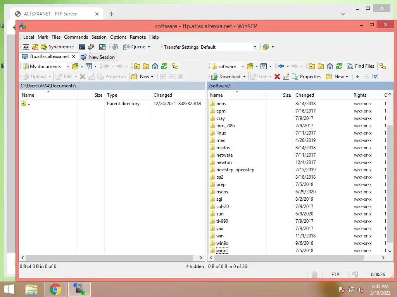
Task: Expand the remote Back history dropdown arrow
Action: point(288,67)
